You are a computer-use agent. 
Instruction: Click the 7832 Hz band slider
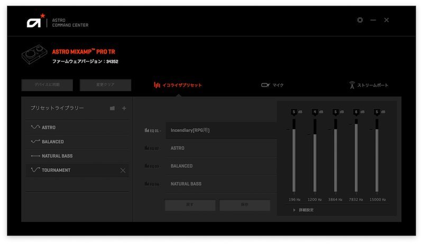click(356, 155)
